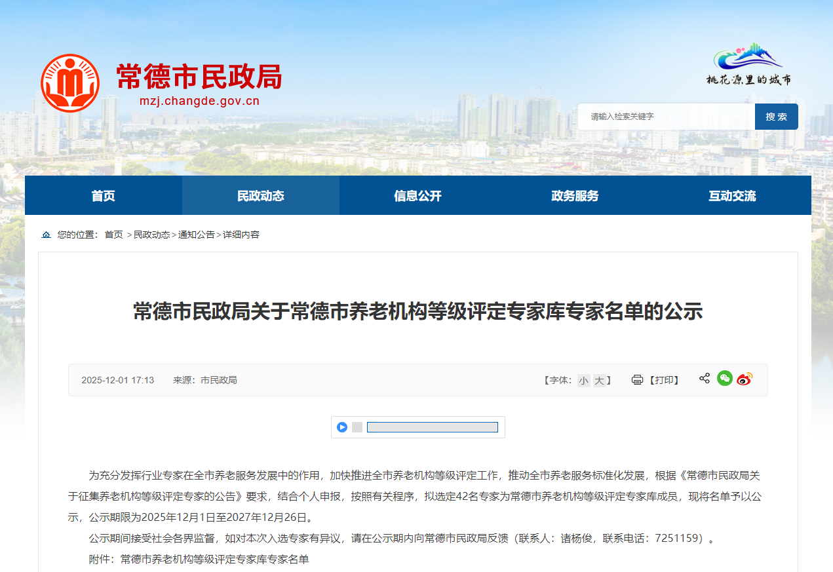Click the audio progress bar
Screen dimensions: 833x572
[432, 427]
